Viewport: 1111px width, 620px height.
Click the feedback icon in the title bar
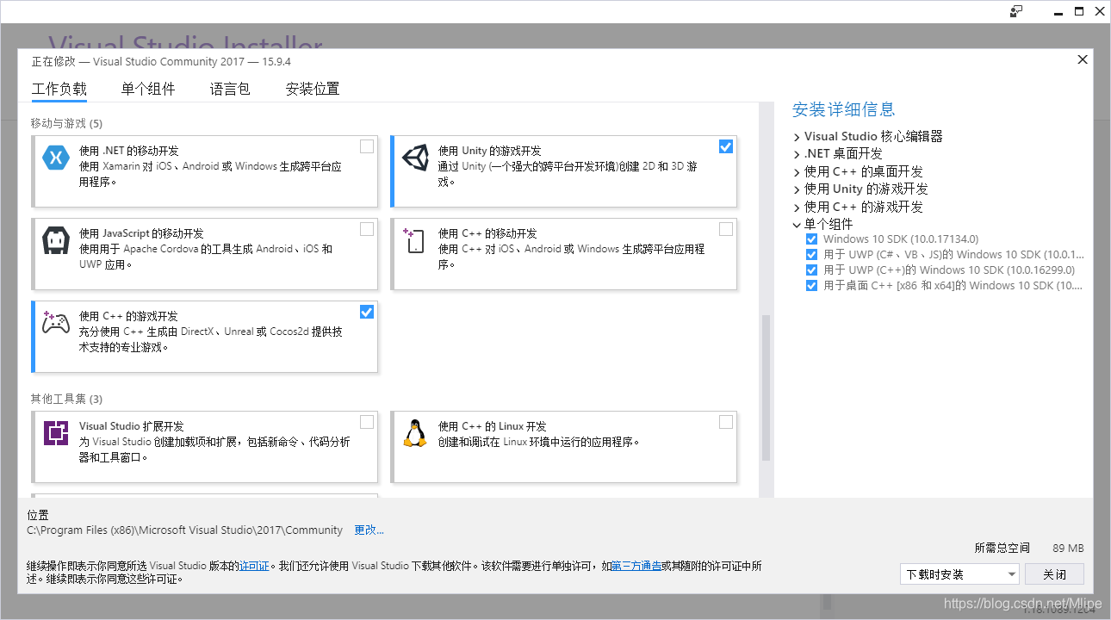tap(1016, 11)
